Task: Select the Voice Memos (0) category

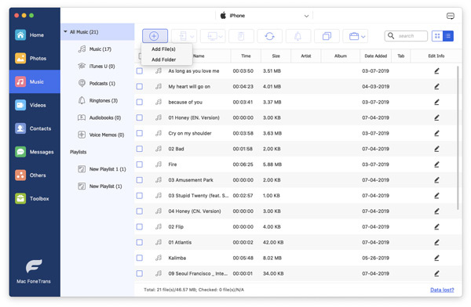Action: pyautogui.click(x=97, y=135)
